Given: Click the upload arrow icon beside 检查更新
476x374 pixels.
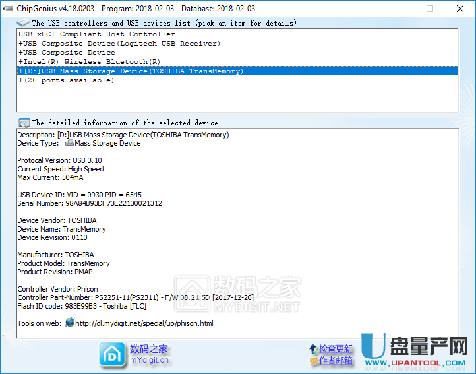Looking at the screenshot, I should (312, 349).
